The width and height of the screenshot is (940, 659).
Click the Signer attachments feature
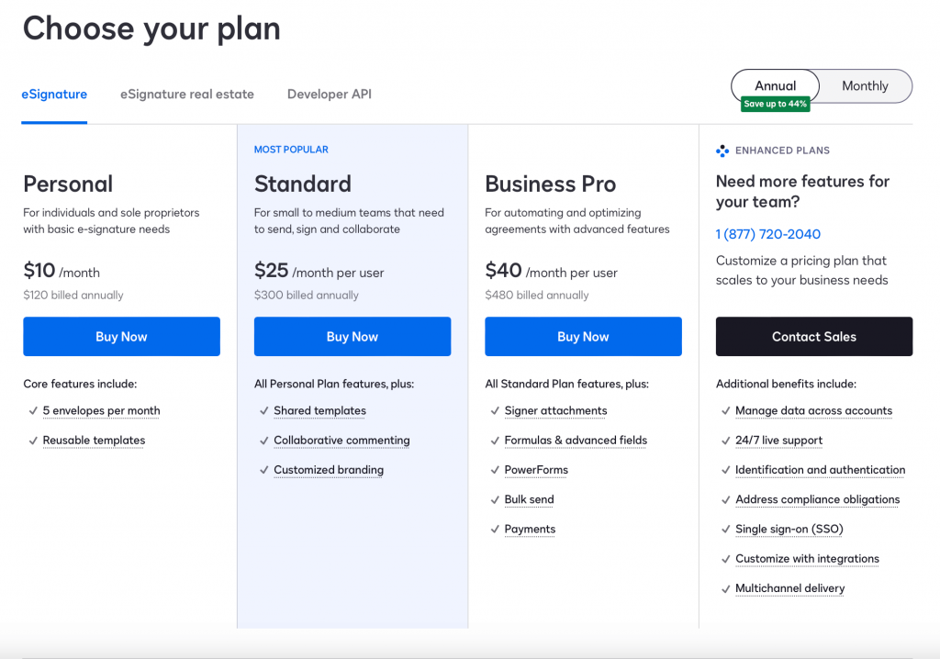click(555, 411)
